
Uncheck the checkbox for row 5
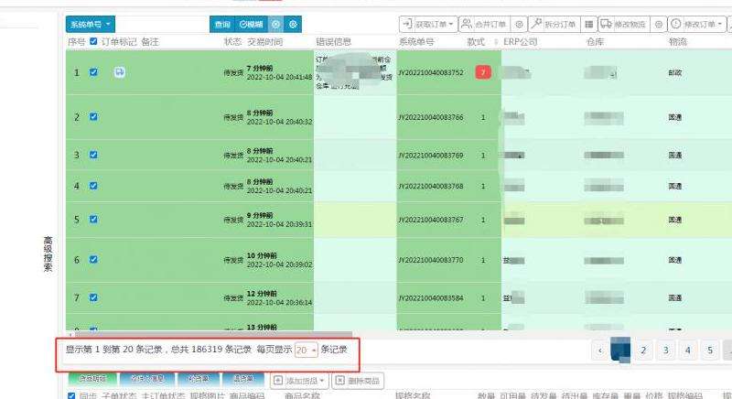[93, 220]
